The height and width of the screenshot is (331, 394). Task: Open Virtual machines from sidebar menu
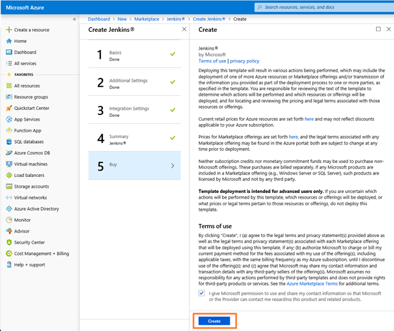31,164
